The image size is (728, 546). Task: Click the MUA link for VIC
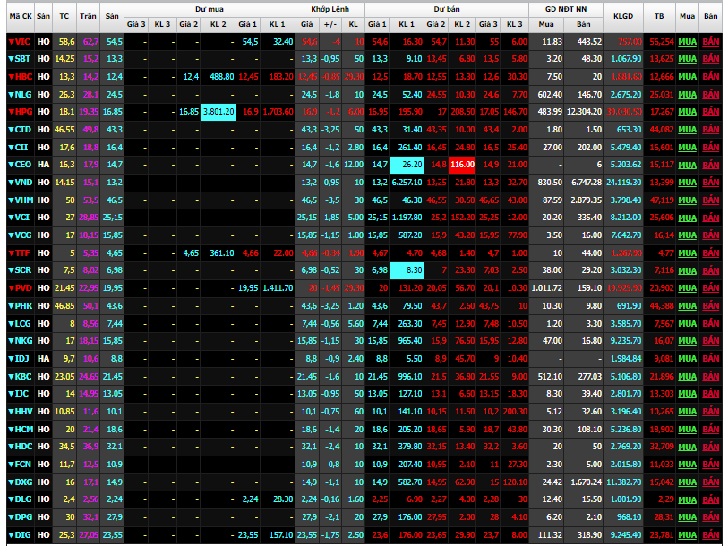687,42
